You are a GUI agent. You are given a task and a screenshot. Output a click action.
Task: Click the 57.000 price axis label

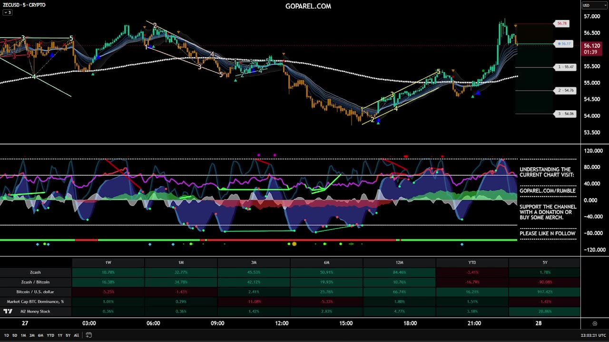coord(592,17)
